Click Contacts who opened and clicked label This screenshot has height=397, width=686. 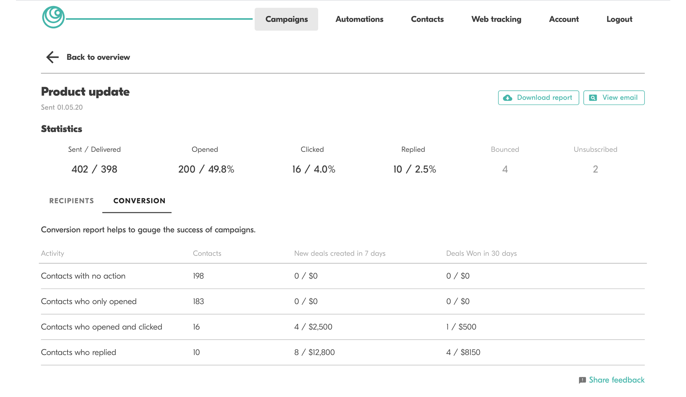click(x=101, y=327)
